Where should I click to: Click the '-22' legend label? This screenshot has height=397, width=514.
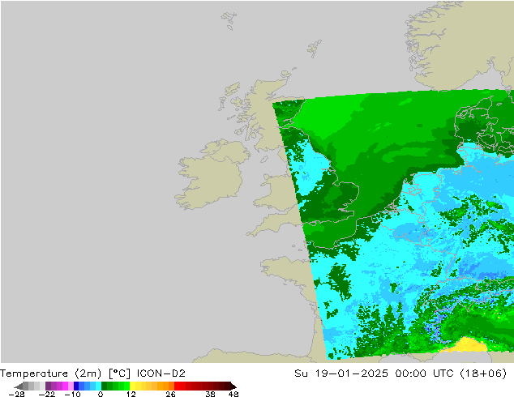[x=47, y=394]
